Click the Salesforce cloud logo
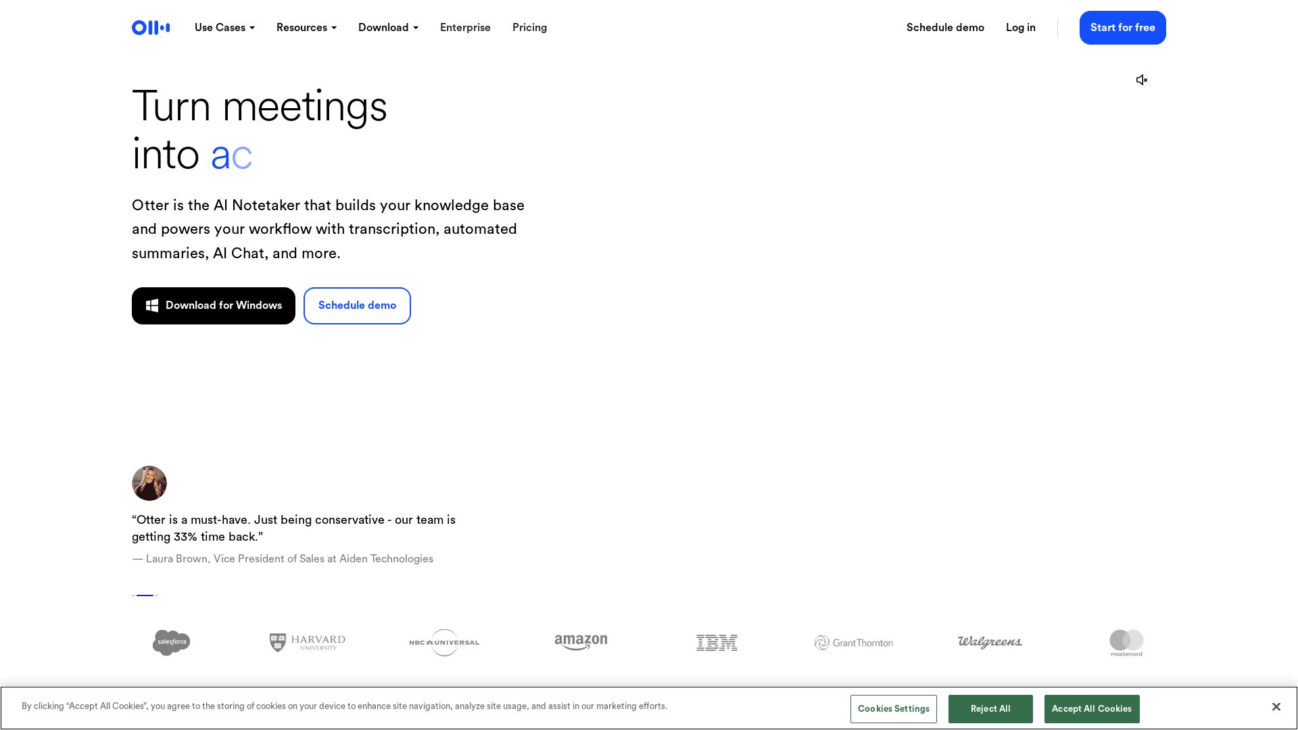The width and height of the screenshot is (1298, 730). pyautogui.click(x=171, y=642)
